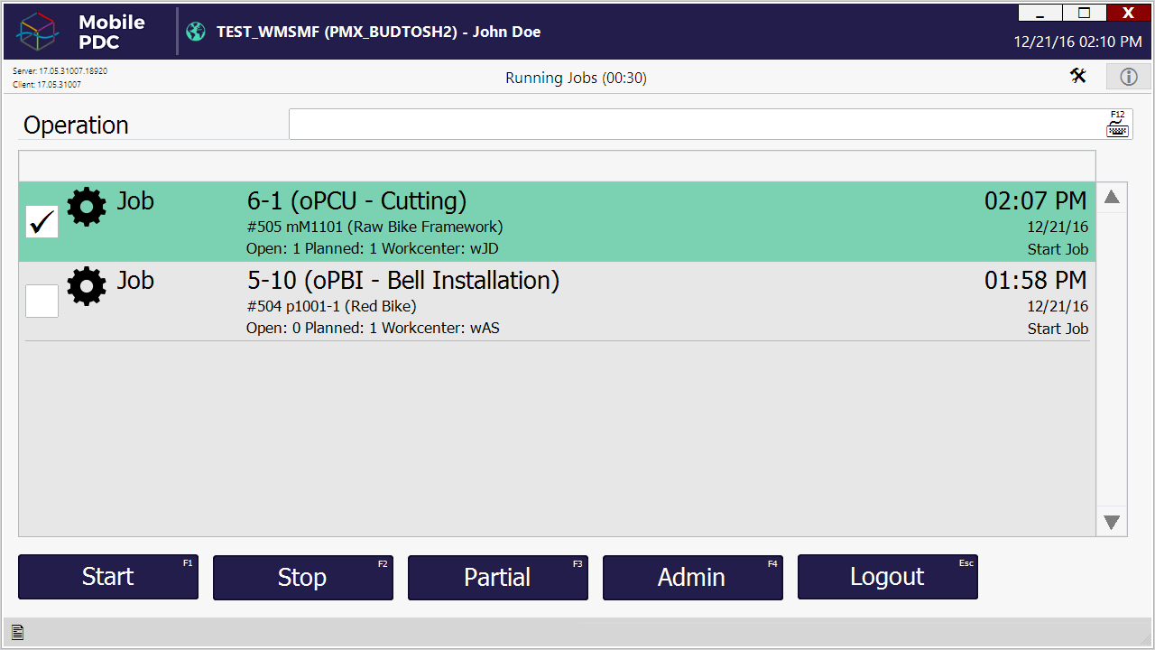Click gear icon for job 5-10

pyautogui.click(x=87, y=286)
